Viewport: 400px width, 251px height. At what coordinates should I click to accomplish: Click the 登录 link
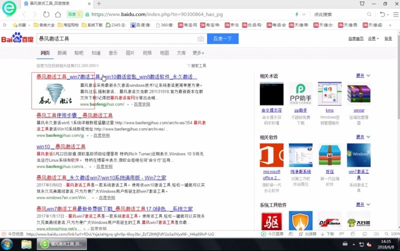388,38
